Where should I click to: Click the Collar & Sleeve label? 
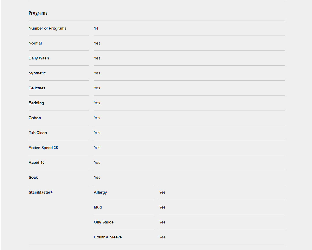pyautogui.click(x=108, y=237)
